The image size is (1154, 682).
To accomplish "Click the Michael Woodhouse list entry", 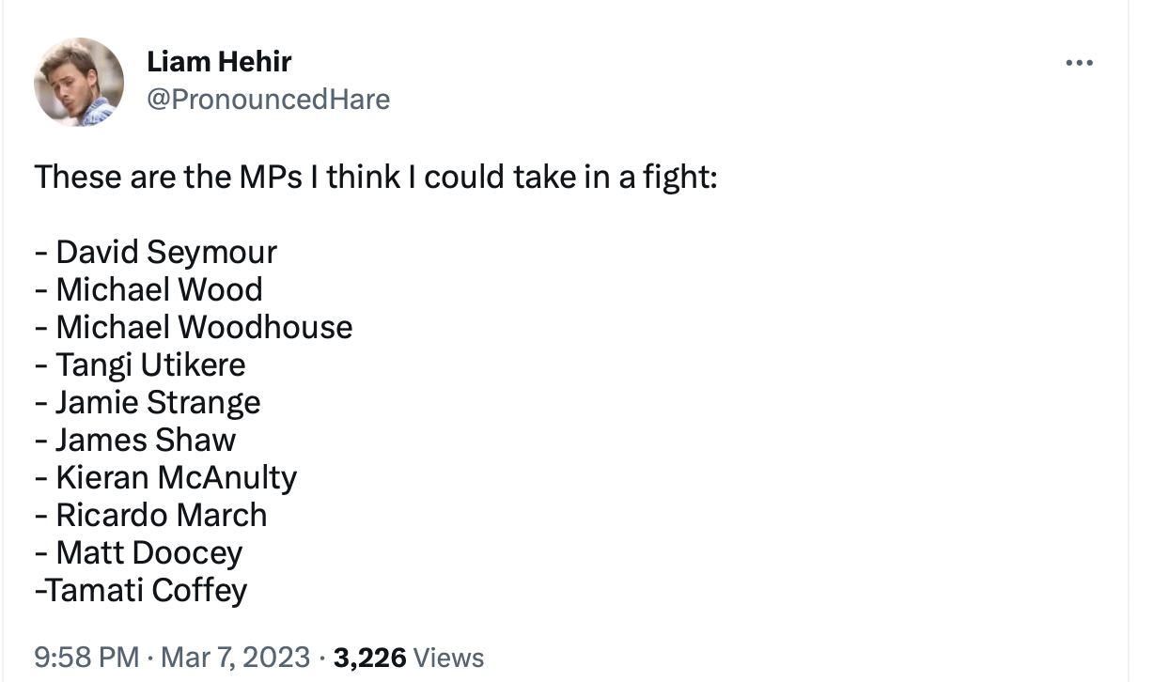I will 204,327.
